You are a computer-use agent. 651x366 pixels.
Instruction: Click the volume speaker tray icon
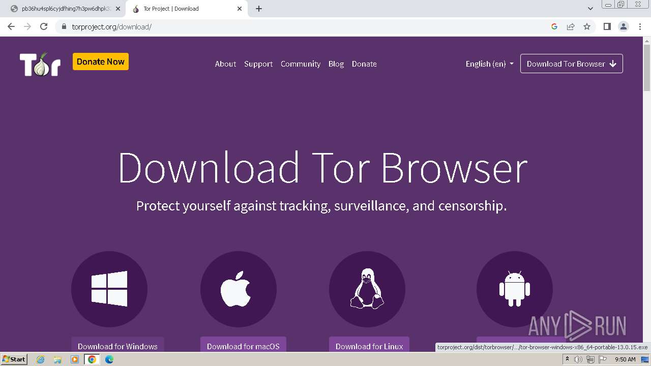[578, 359]
